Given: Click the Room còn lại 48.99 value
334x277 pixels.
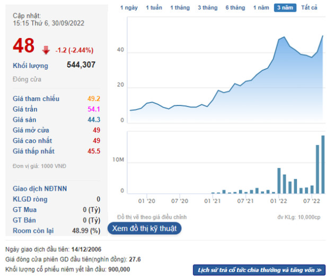Looking at the screenshot, I should tap(87, 231).
